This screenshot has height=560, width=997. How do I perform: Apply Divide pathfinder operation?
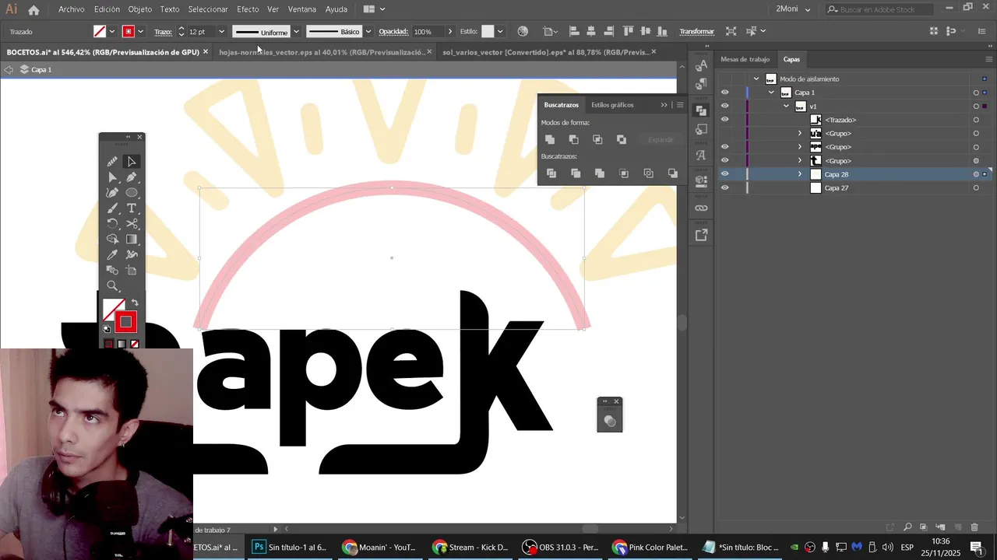[551, 173]
